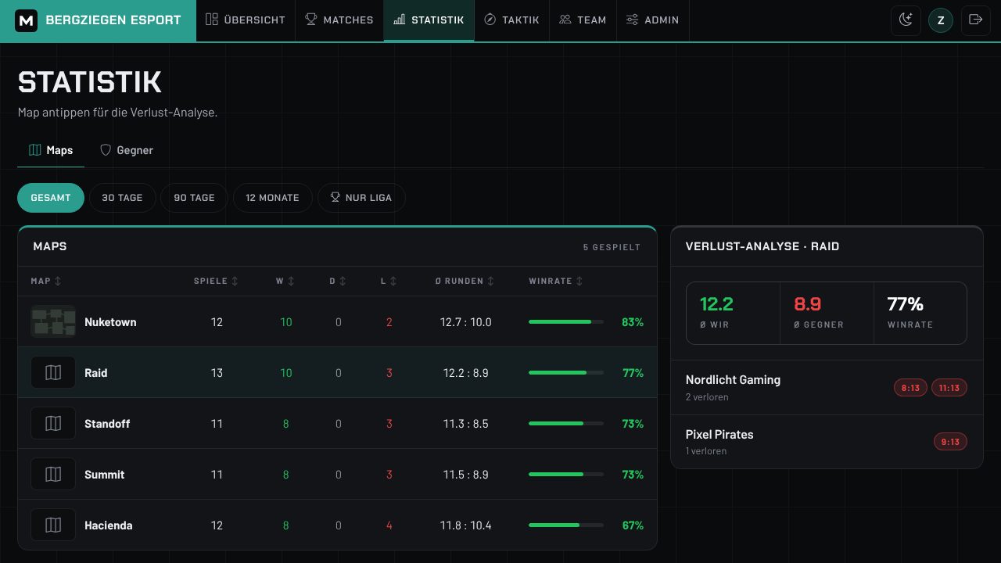Click the Nuketown winrate progress bar
This screenshot has height=563, width=1001.
[x=566, y=321]
